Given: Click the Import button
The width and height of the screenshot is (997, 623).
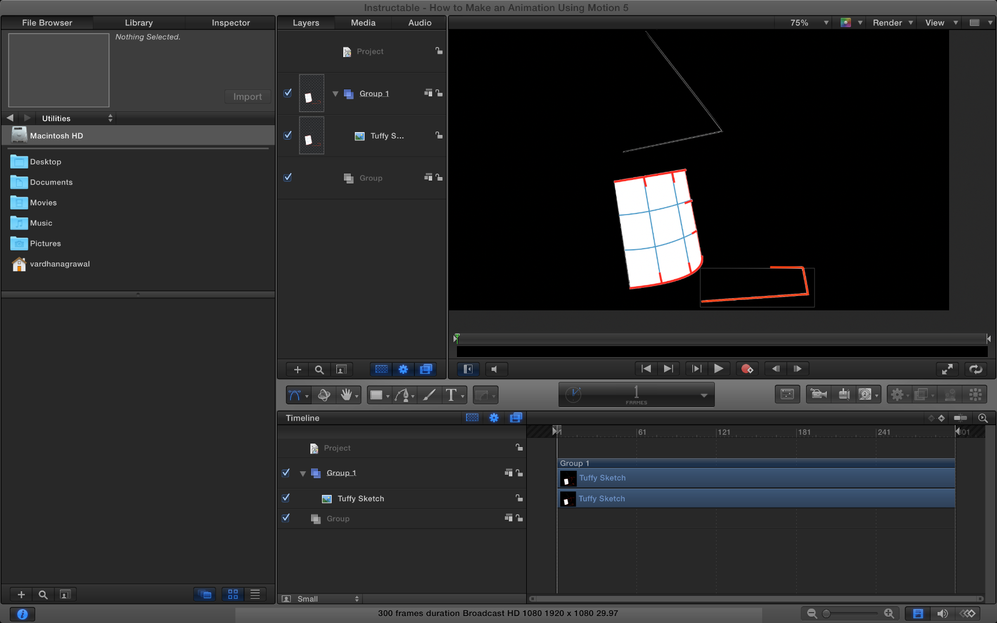Looking at the screenshot, I should 248,96.
